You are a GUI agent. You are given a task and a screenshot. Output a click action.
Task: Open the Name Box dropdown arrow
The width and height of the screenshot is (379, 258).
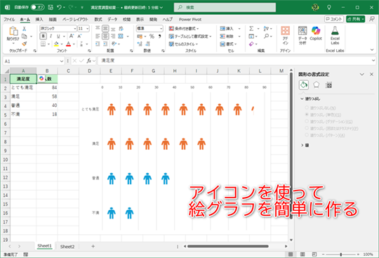pos(61,61)
